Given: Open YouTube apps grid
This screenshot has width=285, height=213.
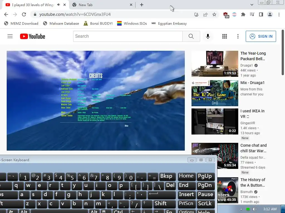Looking at the screenshot, I should pyautogui.click(x=225, y=36).
